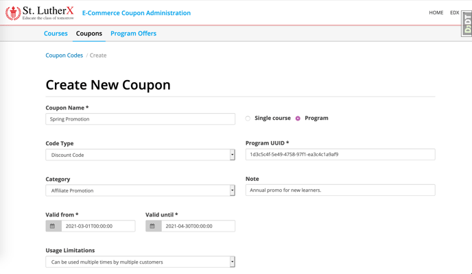Screen dimensions: 472x274
Task: Expand the Category dropdown
Action: click(140, 190)
